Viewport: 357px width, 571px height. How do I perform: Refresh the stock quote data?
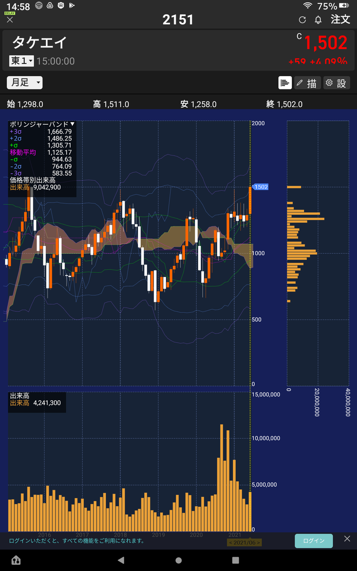tap(302, 20)
